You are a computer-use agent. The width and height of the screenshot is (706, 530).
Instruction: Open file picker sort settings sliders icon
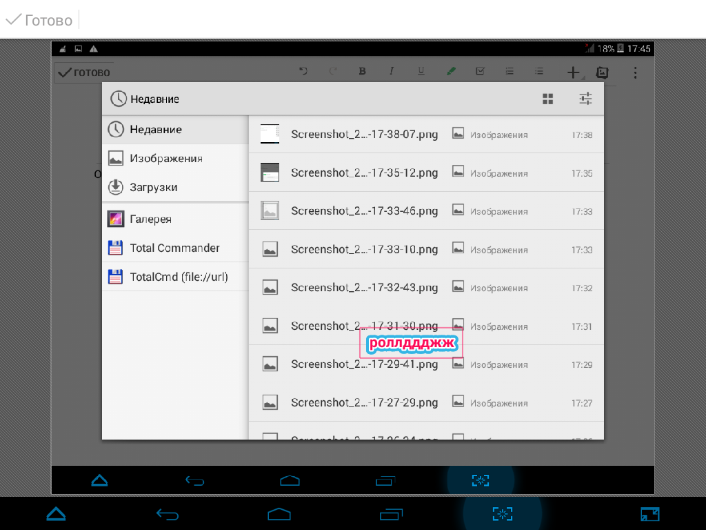click(585, 99)
